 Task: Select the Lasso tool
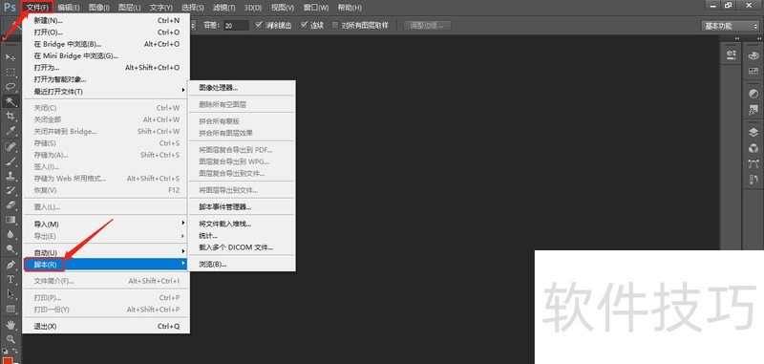coord(11,87)
